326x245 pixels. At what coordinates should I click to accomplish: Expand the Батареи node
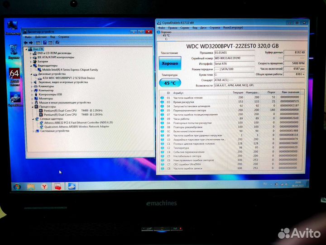(31, 62)
